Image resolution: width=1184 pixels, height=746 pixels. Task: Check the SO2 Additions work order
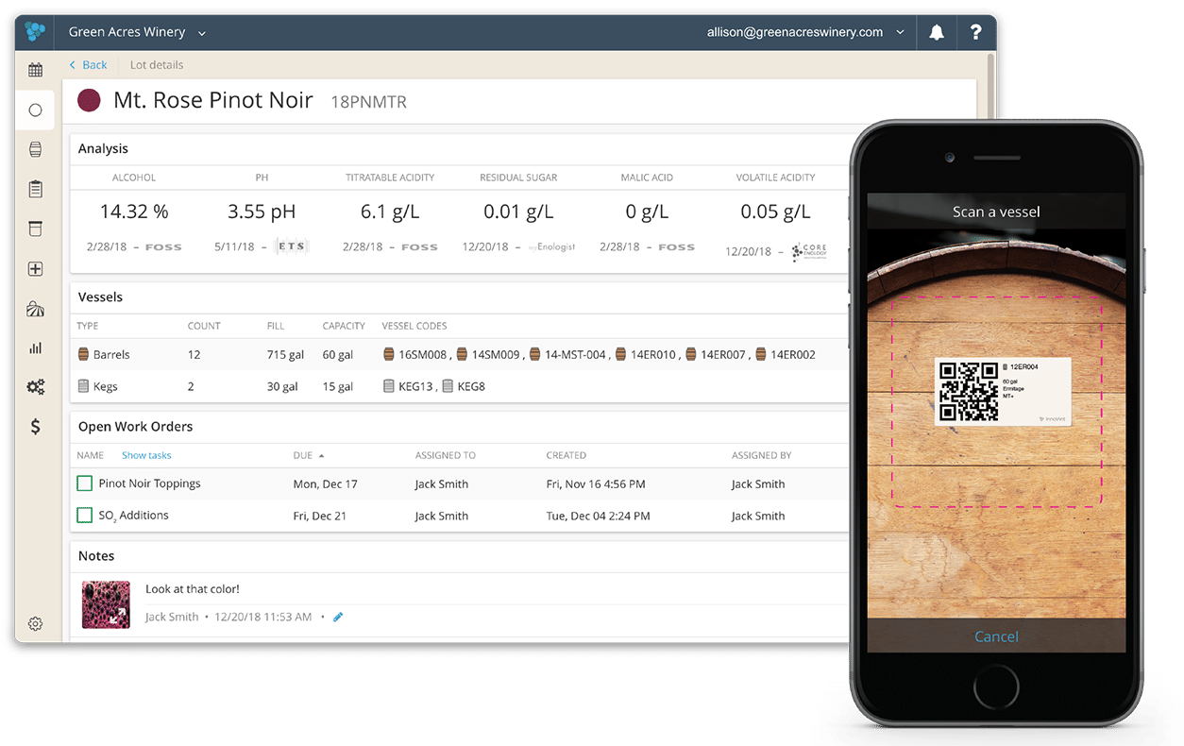coord(84,515)
